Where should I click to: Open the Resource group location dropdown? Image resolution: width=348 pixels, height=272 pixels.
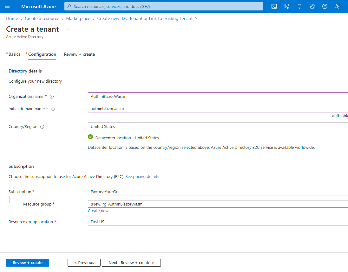pyautogui.click(x=218, y=222)
